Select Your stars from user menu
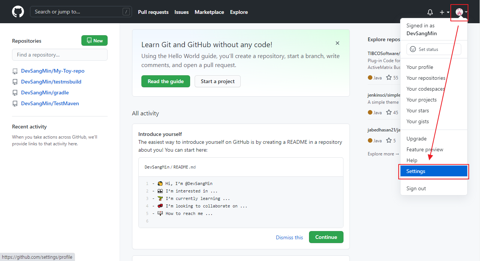Viewport: 480px width, 261px height. (434, 110)
